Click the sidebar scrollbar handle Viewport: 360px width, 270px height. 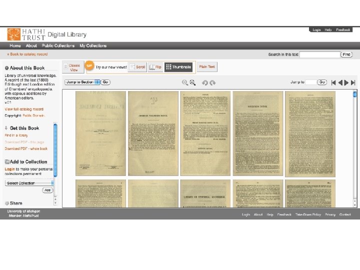pos(55,150)
